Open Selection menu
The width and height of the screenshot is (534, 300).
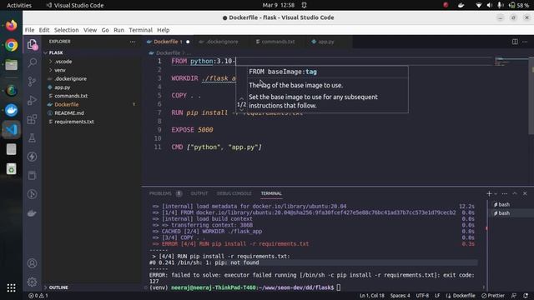tap(67, 30)
